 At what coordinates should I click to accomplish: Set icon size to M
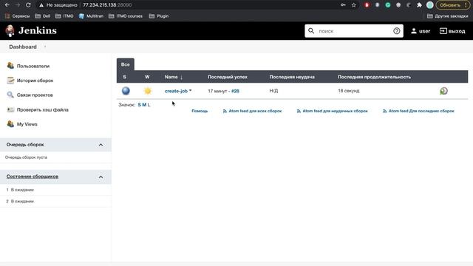tap(144, 105)
